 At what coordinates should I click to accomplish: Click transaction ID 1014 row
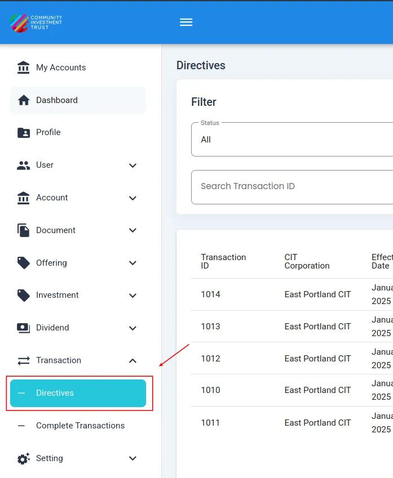click(x=211, y=294)
